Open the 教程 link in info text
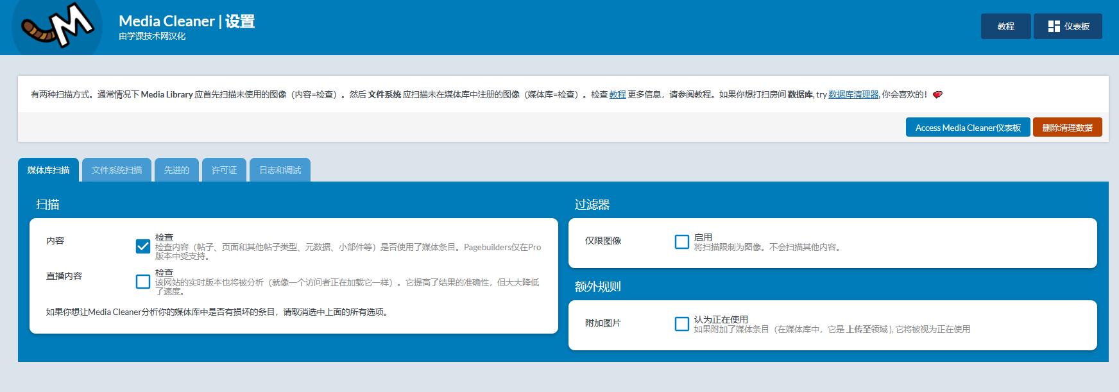This screenshot has width=1119, height=392. click(617, 94)
